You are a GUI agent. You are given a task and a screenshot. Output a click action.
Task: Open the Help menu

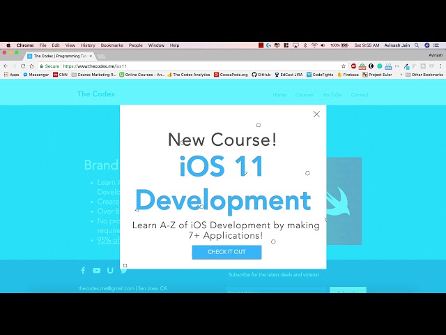174,45
